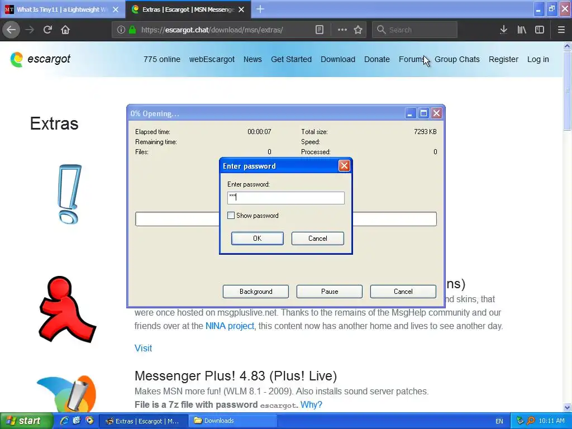Switch to the What Is Tiny11 tab
This screenshot has height=429, width=572.
(63, 9)
